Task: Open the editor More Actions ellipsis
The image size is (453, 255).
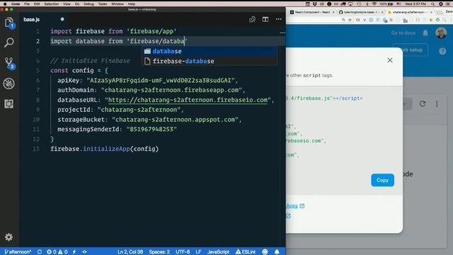Action: point(278,19)
